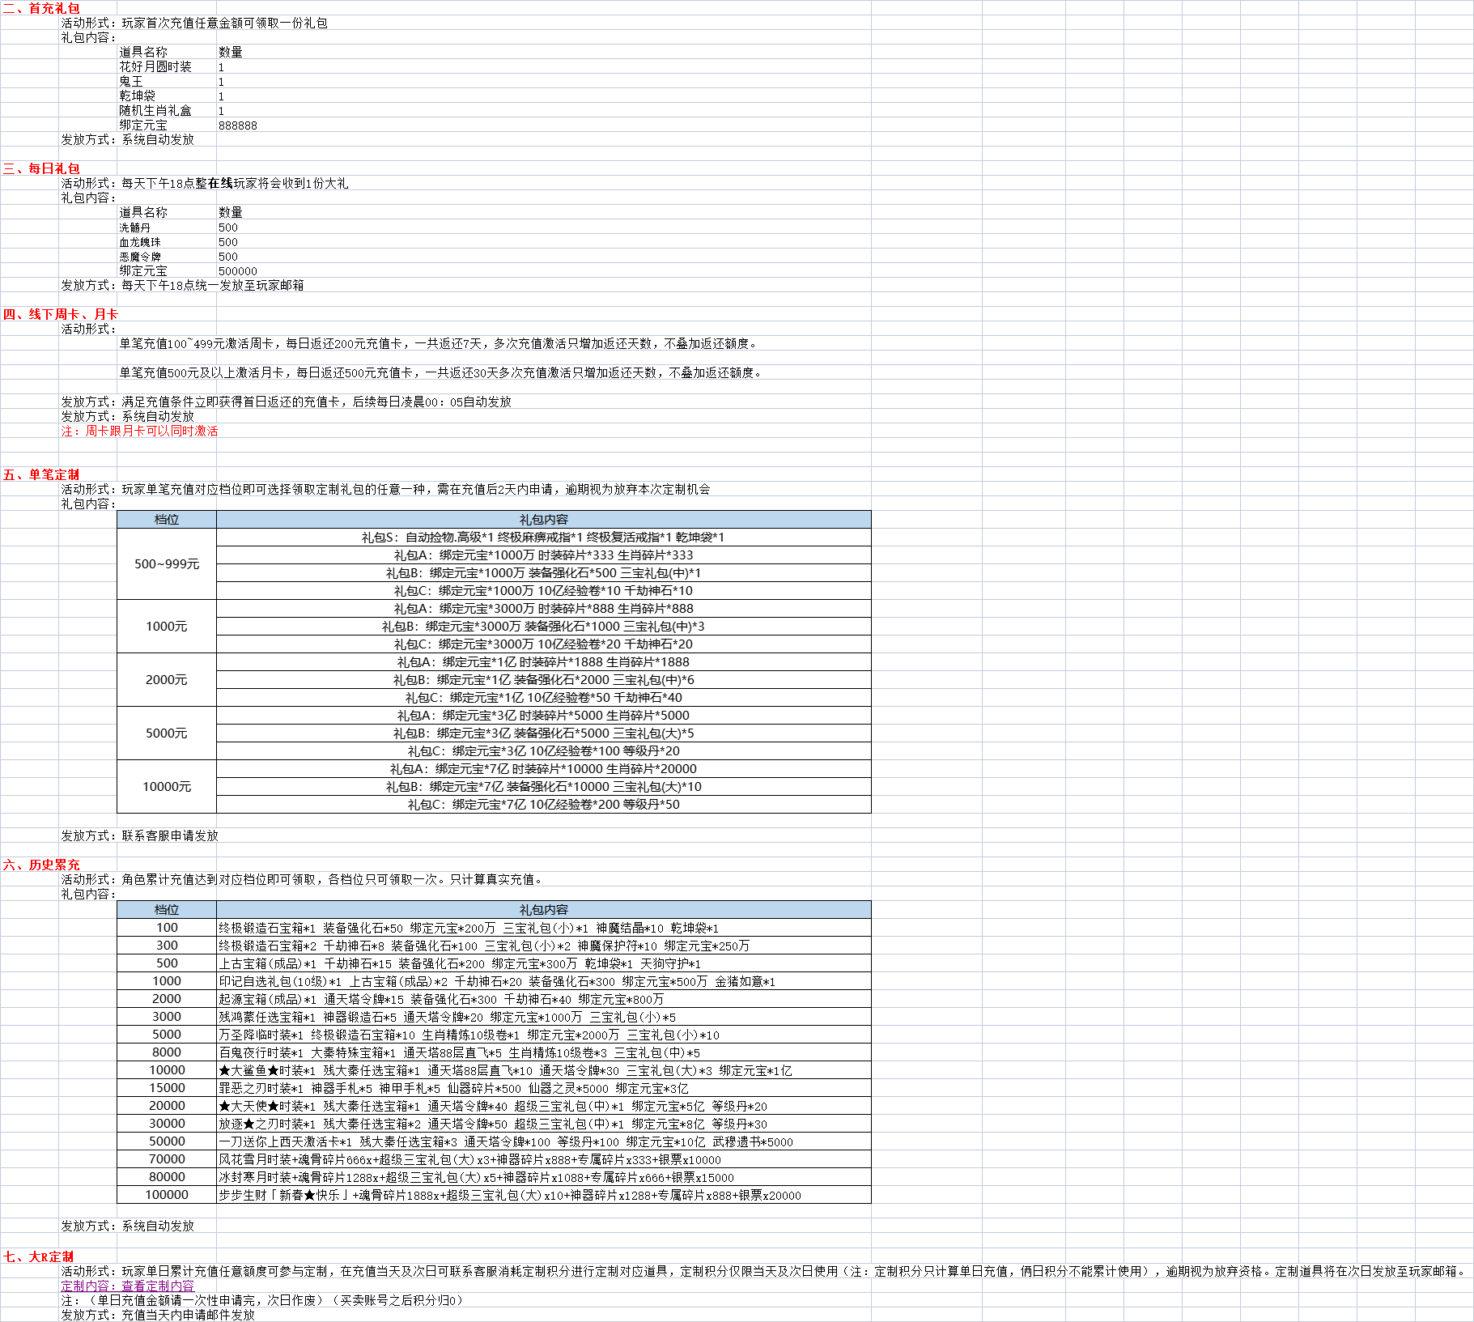Click the 15000 tier in 历史累充
This screenshot has width=1474, height=1322.
tap(167, 1087)
